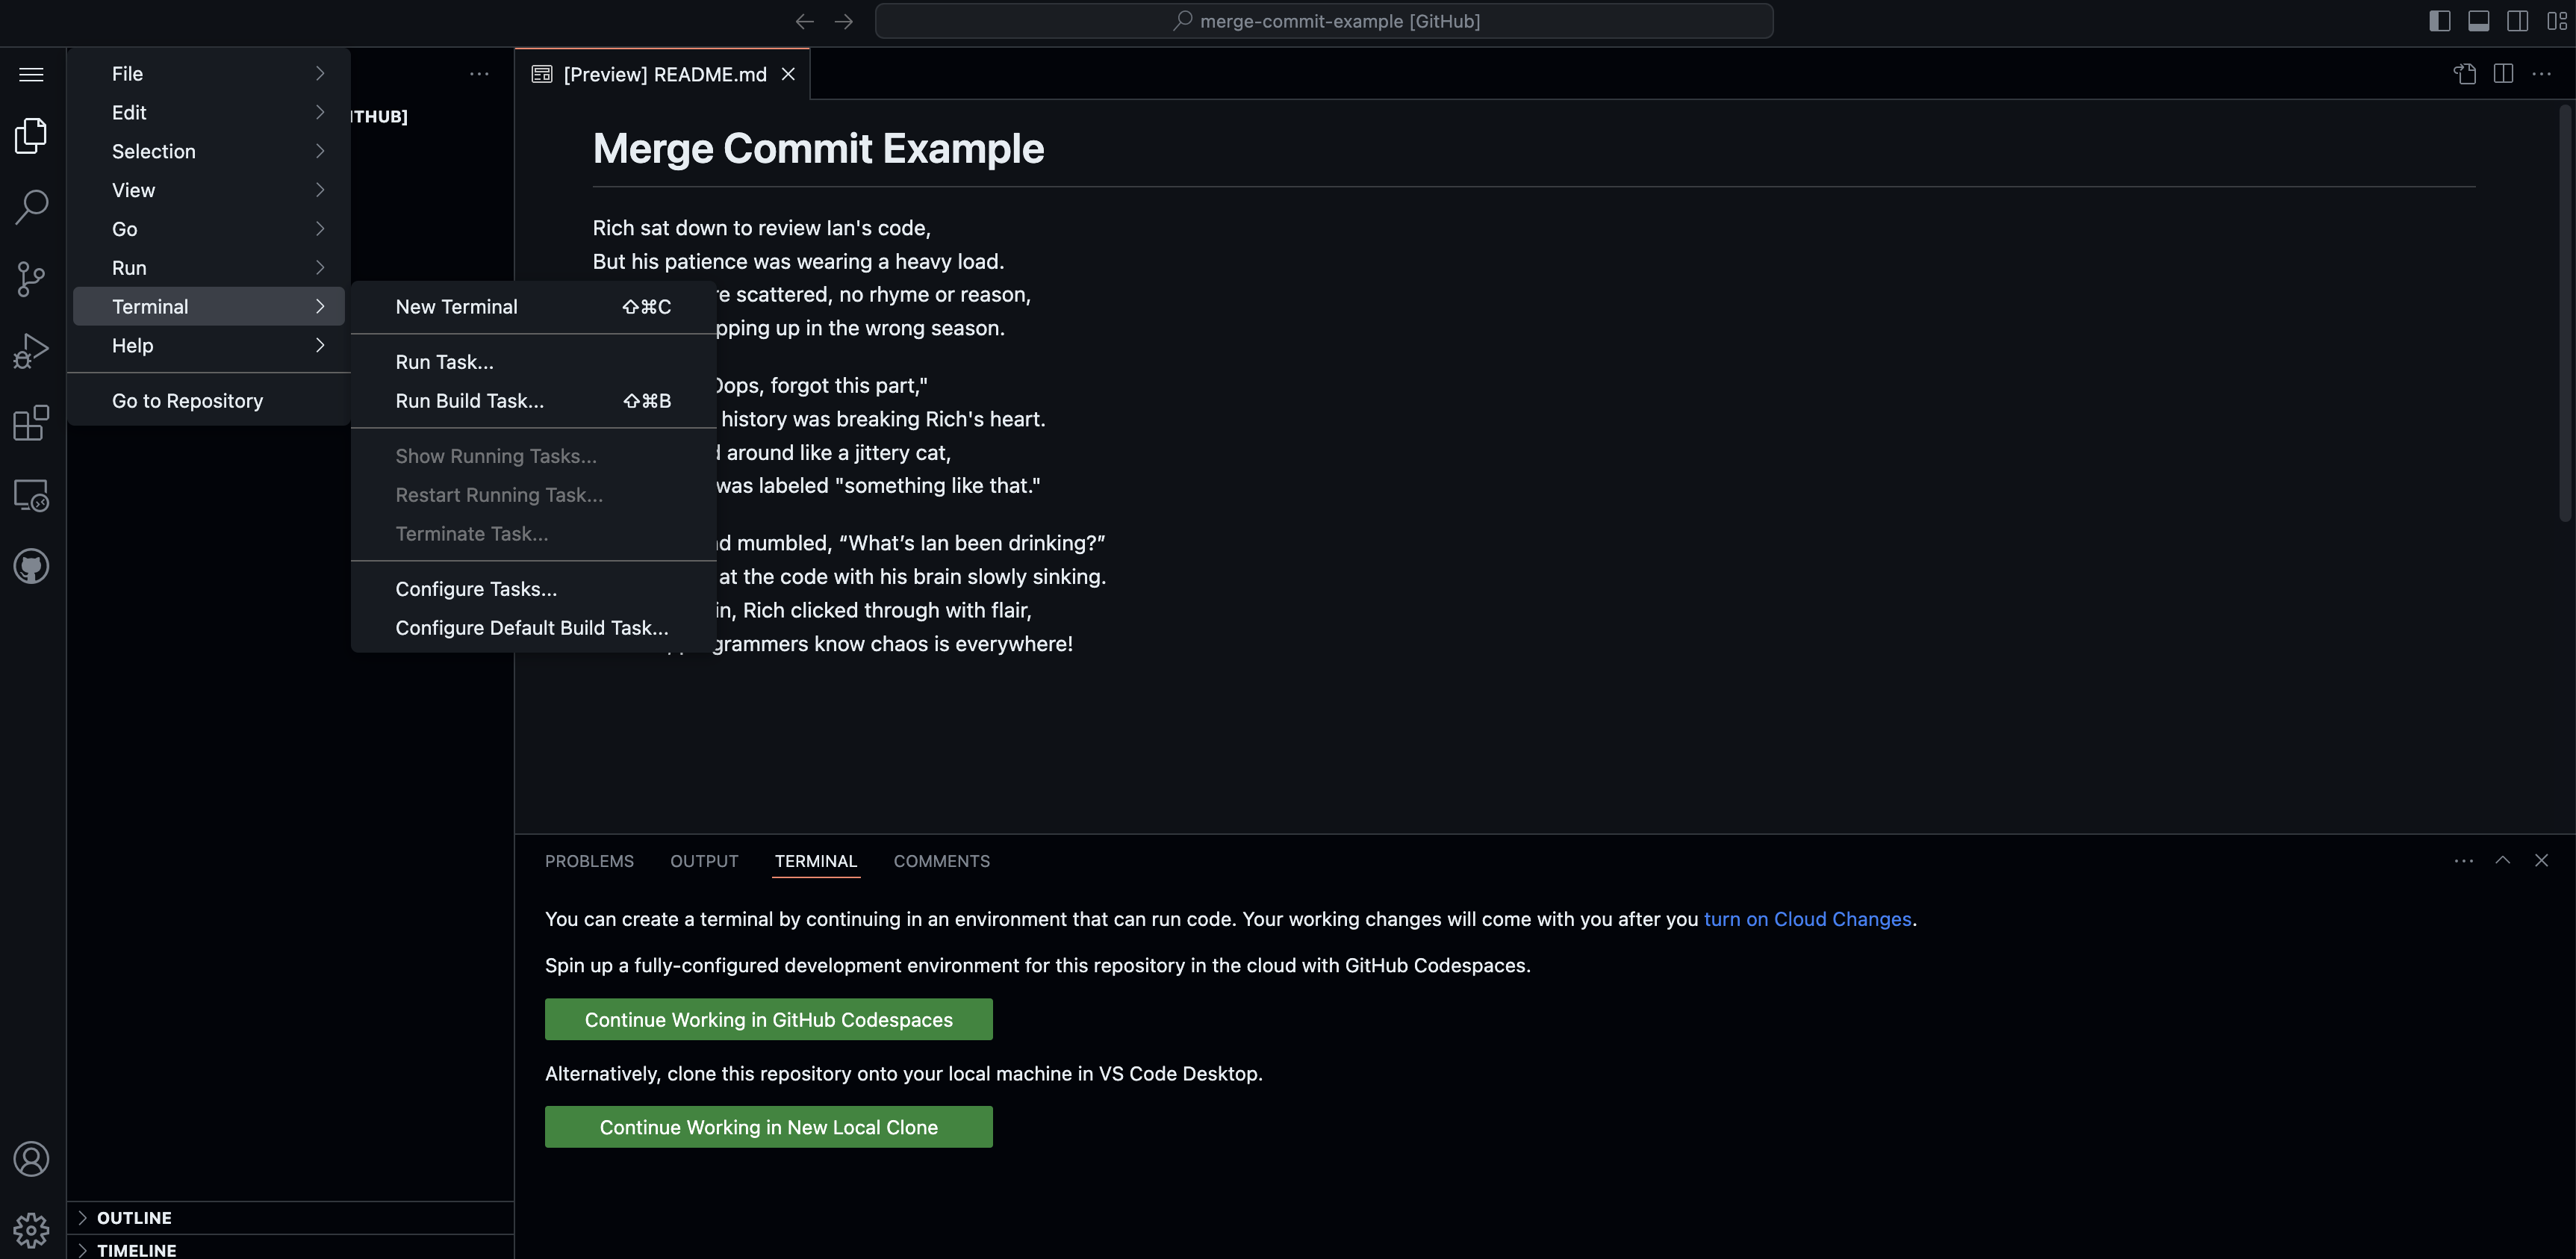The height and width of the screenshot is (1259, 2576).
Task: Follow the turn on Cloud Changes link
Action: 1807,919
